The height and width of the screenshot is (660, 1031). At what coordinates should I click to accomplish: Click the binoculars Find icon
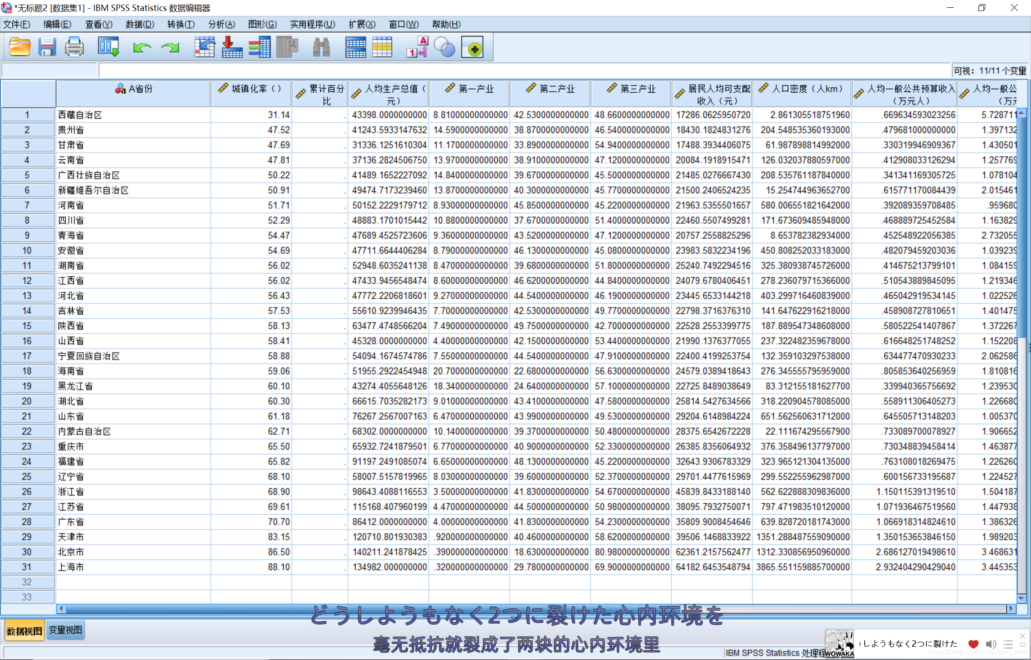pos(321,47)
